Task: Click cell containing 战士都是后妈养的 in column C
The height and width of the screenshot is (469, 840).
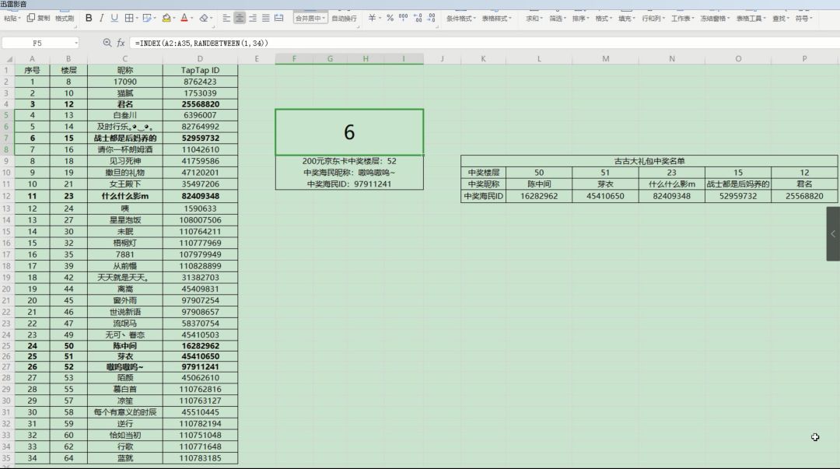Action: 124,138
